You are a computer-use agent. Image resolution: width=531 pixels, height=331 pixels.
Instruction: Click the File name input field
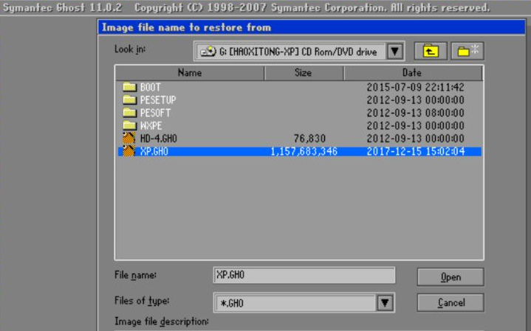click(304, 275)
